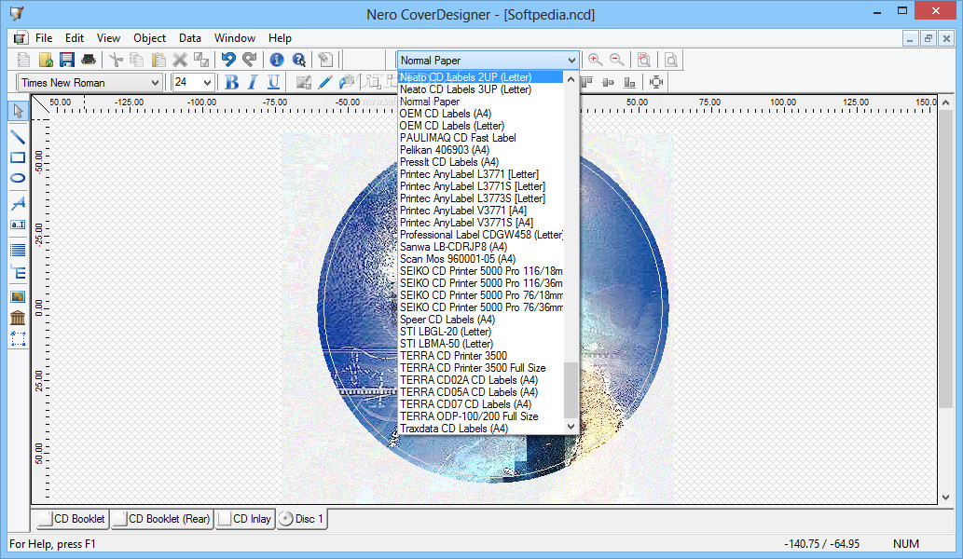Switch to the CD Inlay tab
This screenshot has height=559, width=963.
coord(245,519)
